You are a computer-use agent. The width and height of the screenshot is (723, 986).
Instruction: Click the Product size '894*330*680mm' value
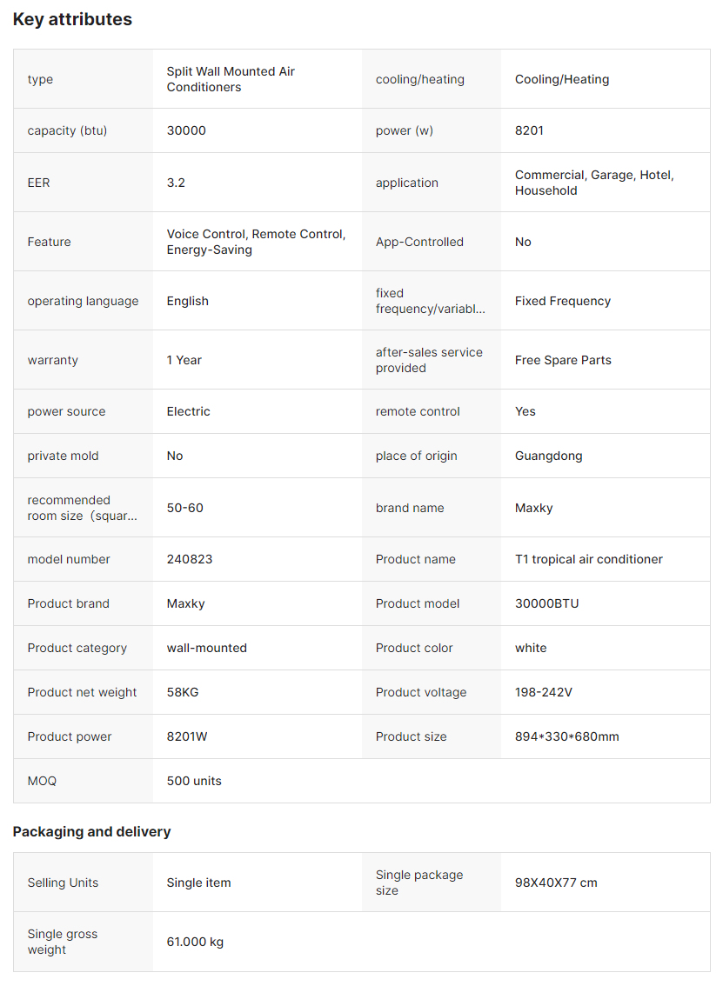(x=566, y=736)
